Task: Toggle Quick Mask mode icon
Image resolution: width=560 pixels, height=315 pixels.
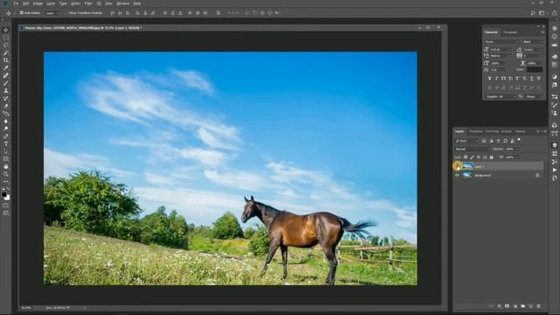Action: [x=6, y=206]
